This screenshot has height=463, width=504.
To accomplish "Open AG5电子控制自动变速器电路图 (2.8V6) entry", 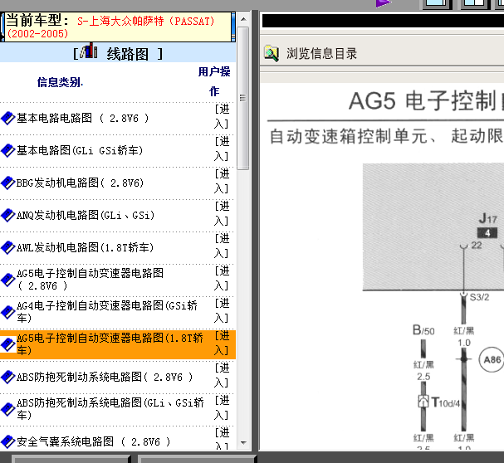I will 90,280.
